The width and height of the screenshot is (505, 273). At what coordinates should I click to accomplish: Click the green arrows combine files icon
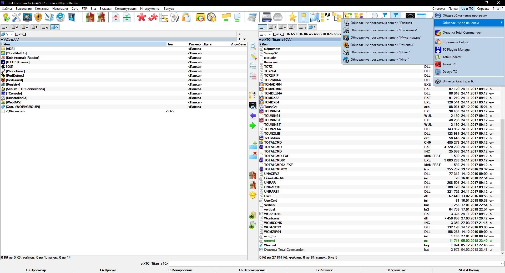[x=127, y=17]
